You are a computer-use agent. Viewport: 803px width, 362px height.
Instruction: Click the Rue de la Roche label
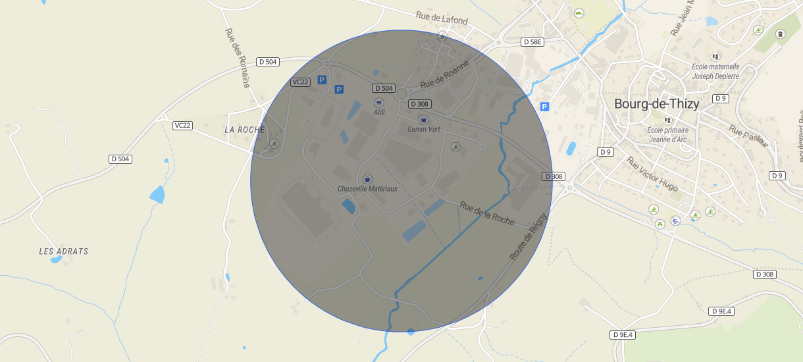coord(487,214)
